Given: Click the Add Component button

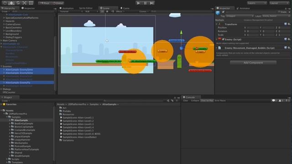Looking at the screenshot, I should 253,63.
